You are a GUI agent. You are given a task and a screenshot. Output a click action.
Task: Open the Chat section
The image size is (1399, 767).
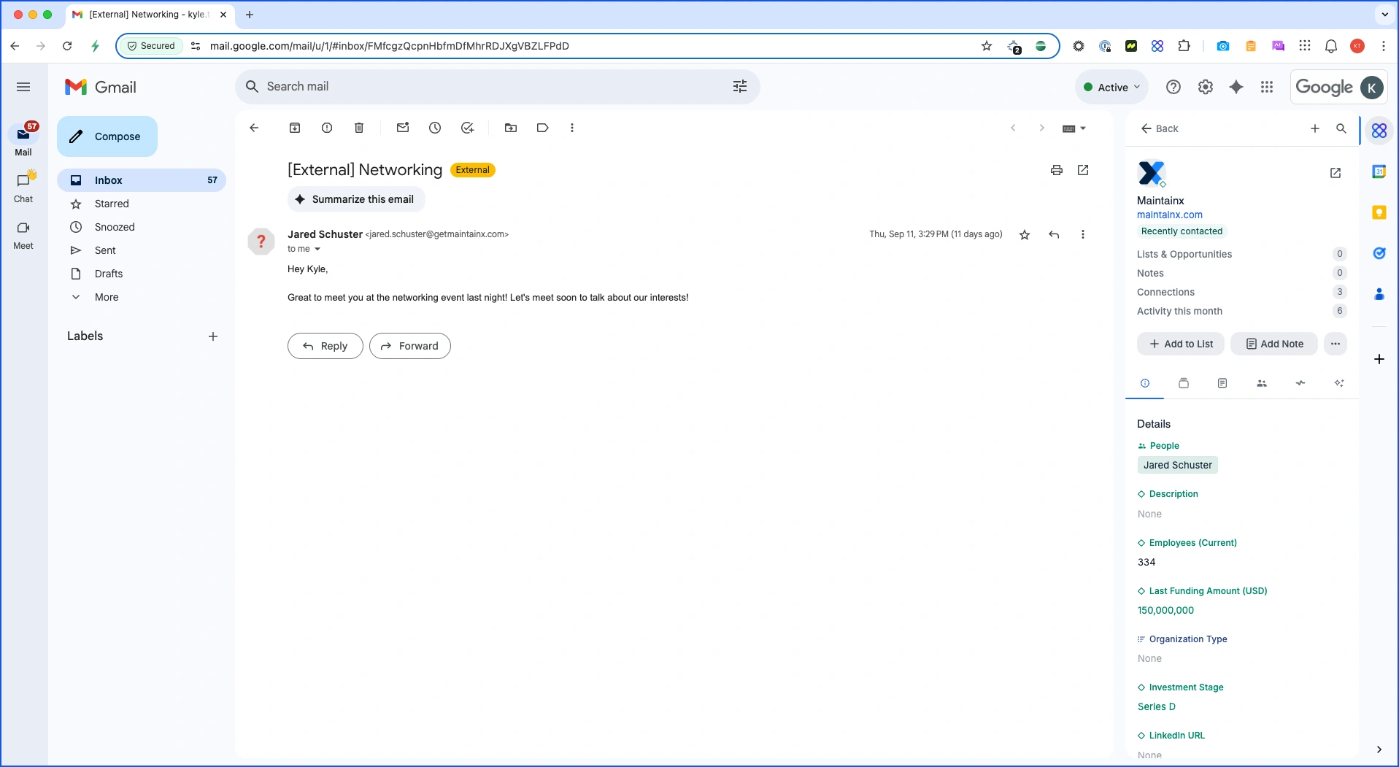click(x=23, y=188)
